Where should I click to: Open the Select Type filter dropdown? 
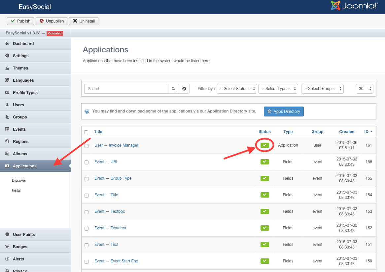(x=278, y=89)
